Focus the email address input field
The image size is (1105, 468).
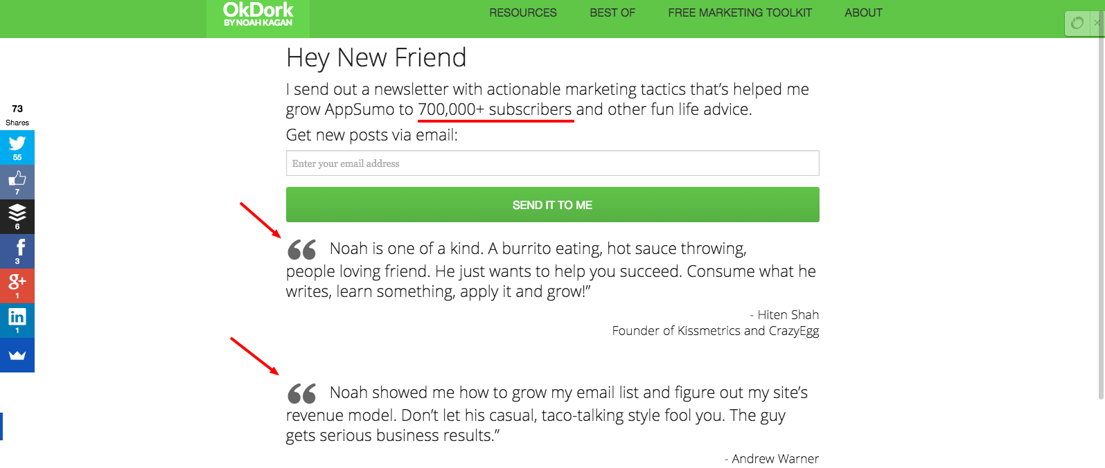coord(553,163)
